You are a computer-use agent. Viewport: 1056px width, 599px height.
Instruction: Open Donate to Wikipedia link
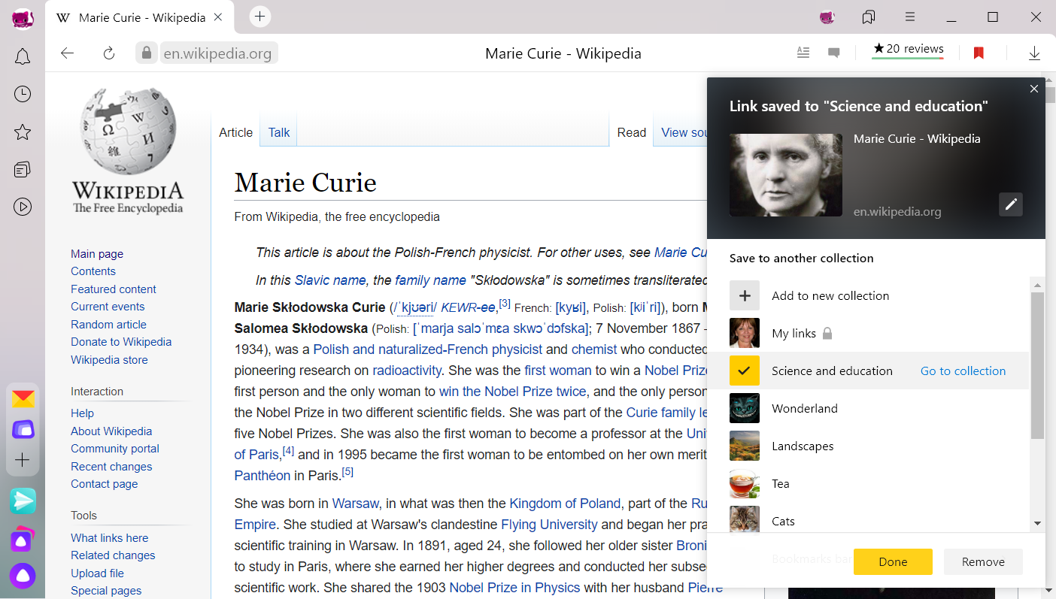click(121, 342)
